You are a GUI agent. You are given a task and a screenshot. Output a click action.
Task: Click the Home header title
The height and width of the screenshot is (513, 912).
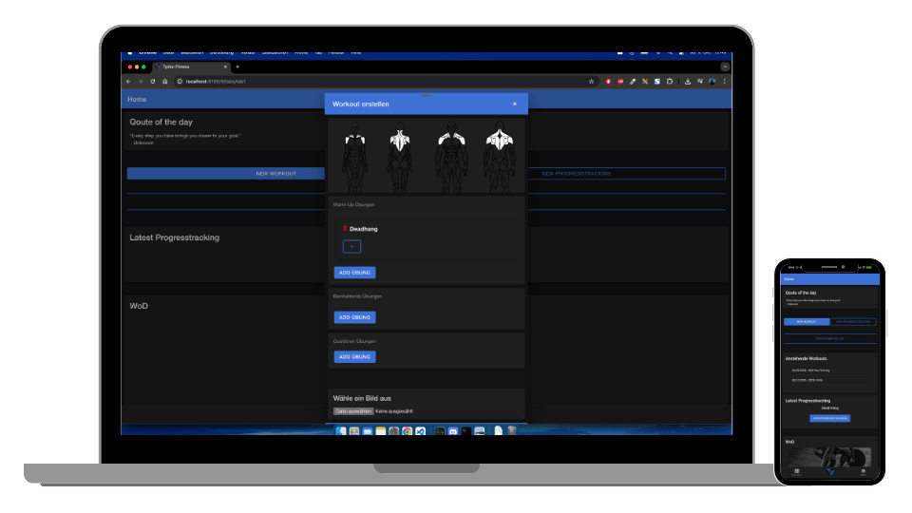point(137,100)
